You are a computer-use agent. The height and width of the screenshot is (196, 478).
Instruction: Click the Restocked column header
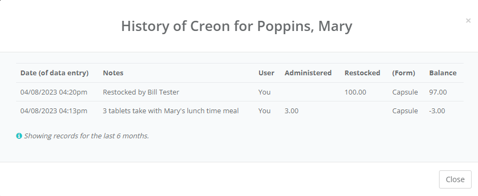coord(362,73)
